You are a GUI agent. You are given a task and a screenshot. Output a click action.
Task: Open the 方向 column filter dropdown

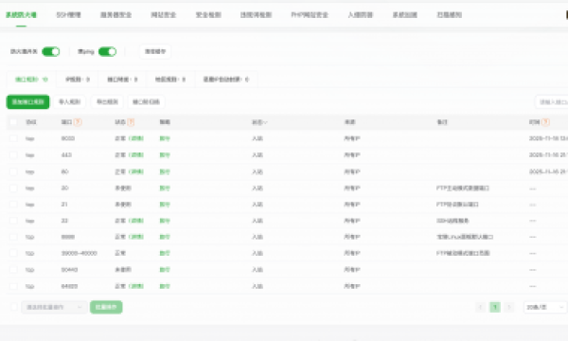point(259,122)
